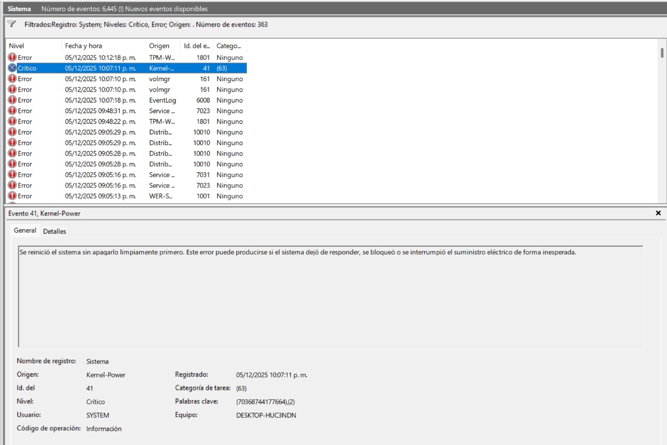
Task: Click the Sistema log title in the header
Action: point(19,9)
